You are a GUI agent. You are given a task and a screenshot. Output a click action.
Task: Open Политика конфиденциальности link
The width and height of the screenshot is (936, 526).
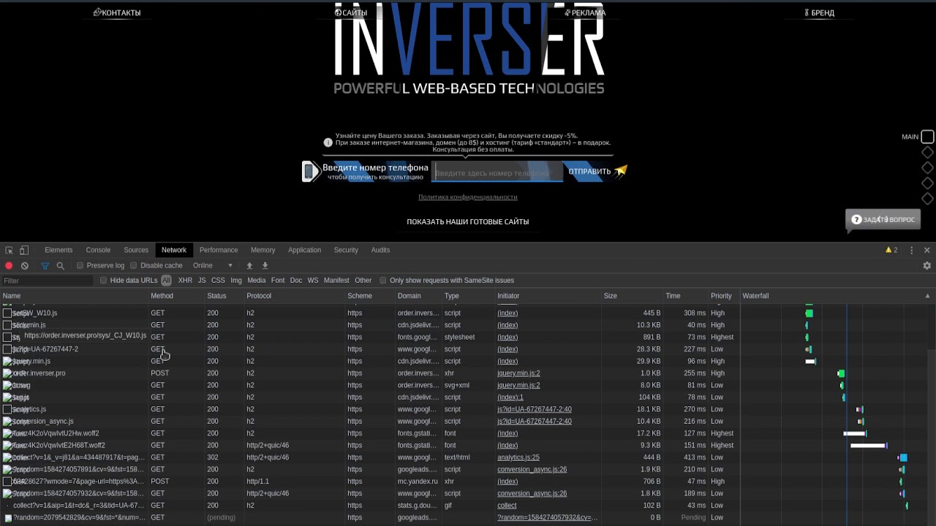click(468, 197)
